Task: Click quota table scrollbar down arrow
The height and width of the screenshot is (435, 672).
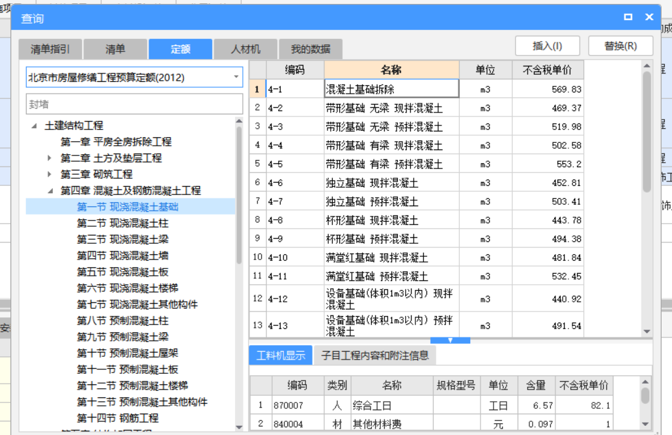Action: [647, 332]
